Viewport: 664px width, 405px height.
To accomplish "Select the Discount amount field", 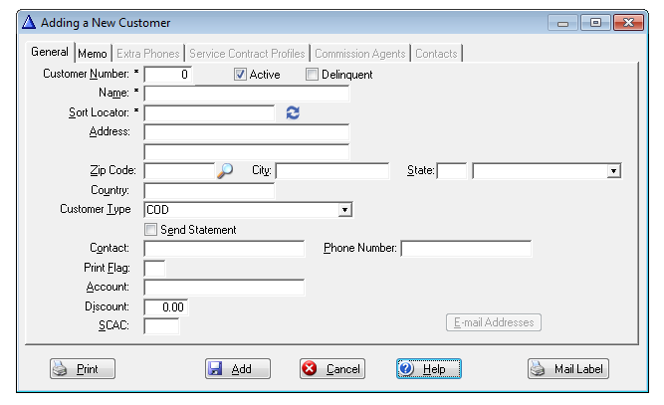I will (x=166, y=307).
